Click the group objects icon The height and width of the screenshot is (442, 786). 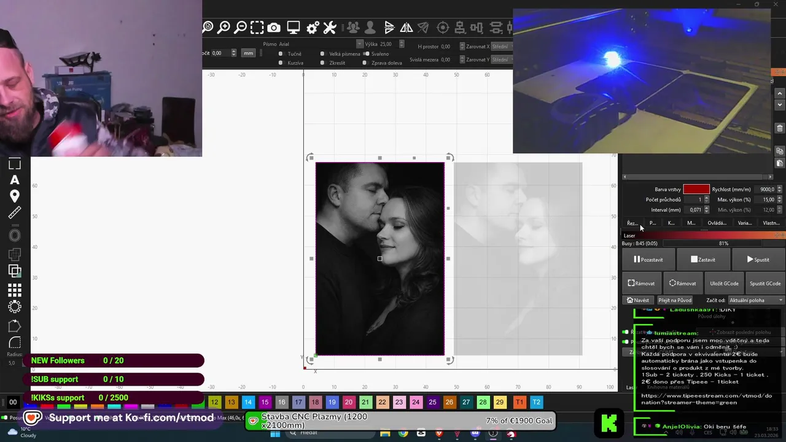point(353,28)
